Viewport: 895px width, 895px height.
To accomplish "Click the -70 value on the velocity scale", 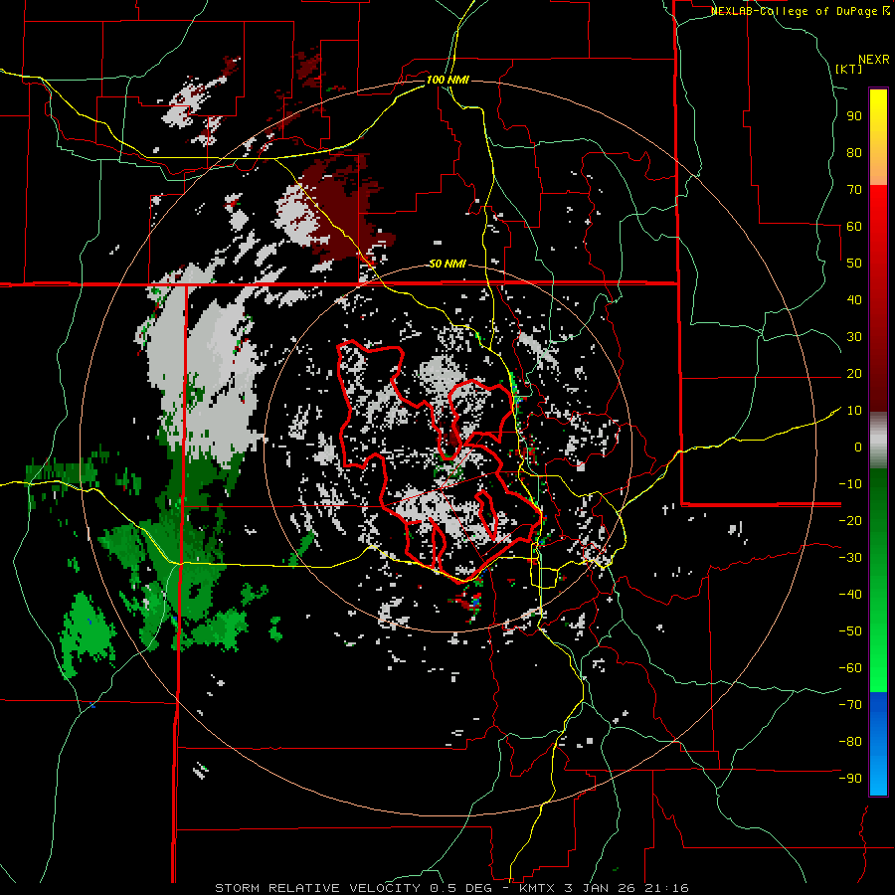I will (x=850, y=705).
